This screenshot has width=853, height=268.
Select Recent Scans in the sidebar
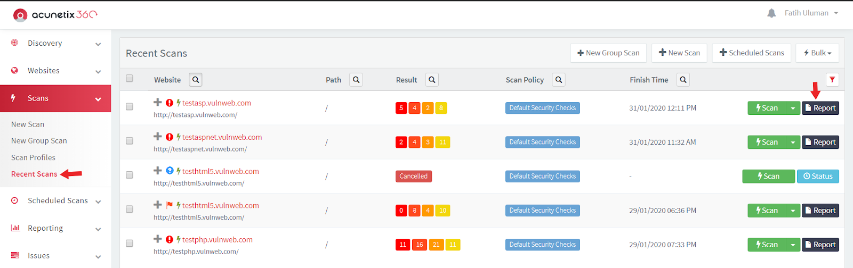point(34,174)
